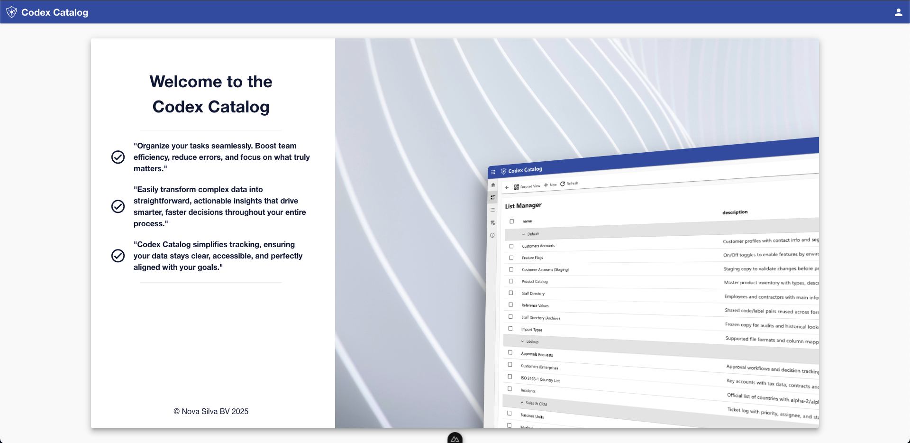This screenshot has width=910, height=443.
Task: Tick the Customers Accounts checkbox in the preview
Action: tap(511, 246)
